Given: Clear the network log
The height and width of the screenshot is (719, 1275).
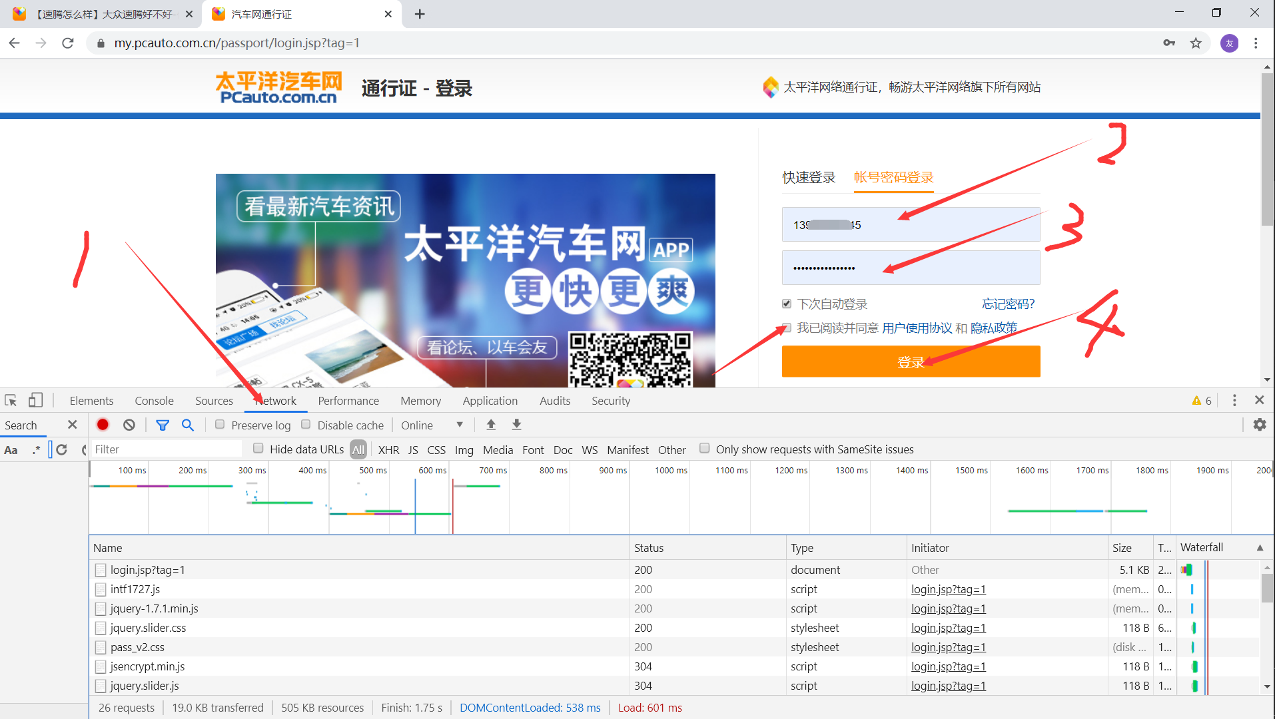Looking at the screenshot, I should pos(129,425).
